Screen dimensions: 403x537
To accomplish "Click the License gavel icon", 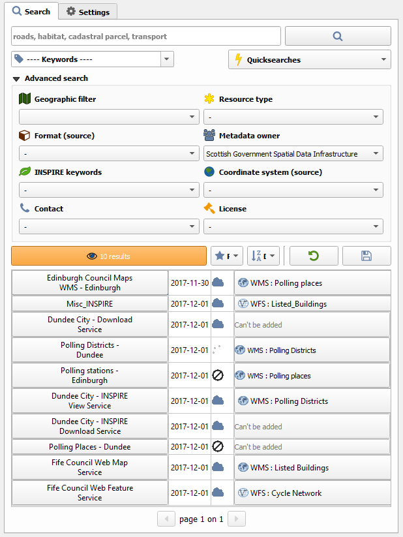I will pos(209,208).
